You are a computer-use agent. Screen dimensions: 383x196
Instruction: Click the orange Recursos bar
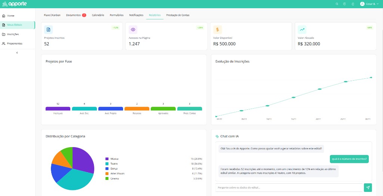click(x=137, y=109)
